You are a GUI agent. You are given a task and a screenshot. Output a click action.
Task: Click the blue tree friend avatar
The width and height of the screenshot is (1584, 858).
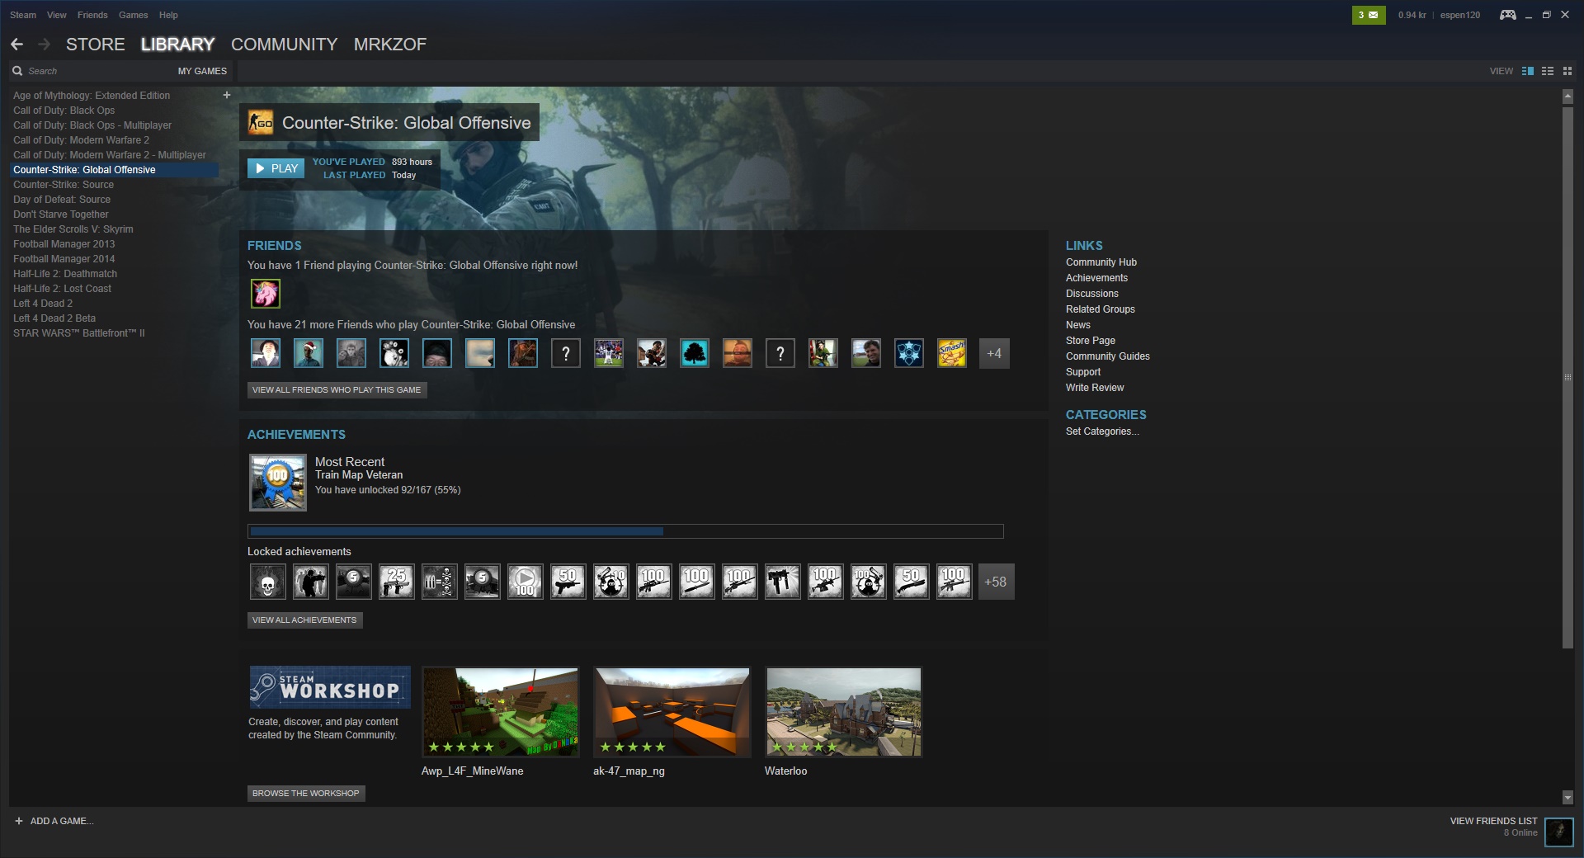point(695,354)
